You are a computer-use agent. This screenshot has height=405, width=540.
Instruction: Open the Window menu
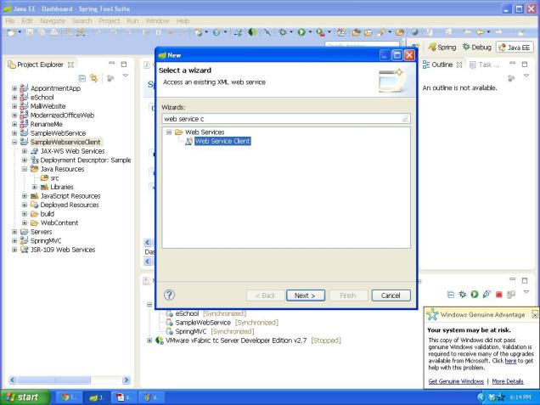[x=157, y=20]
